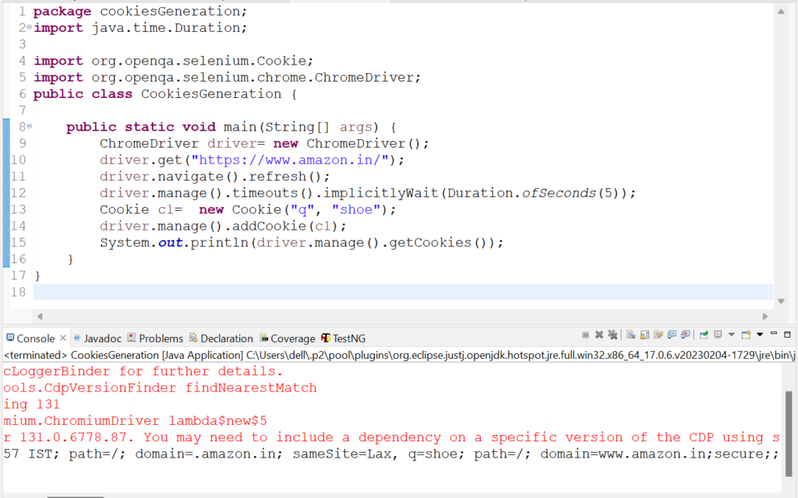798x498 pixels.
Task: Click class name "CookiesGeneration" on line 6
Action: tap(211, 94)
